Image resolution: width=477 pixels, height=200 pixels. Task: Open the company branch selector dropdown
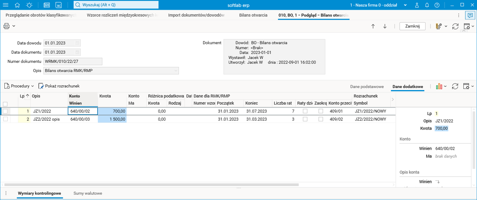405,5
